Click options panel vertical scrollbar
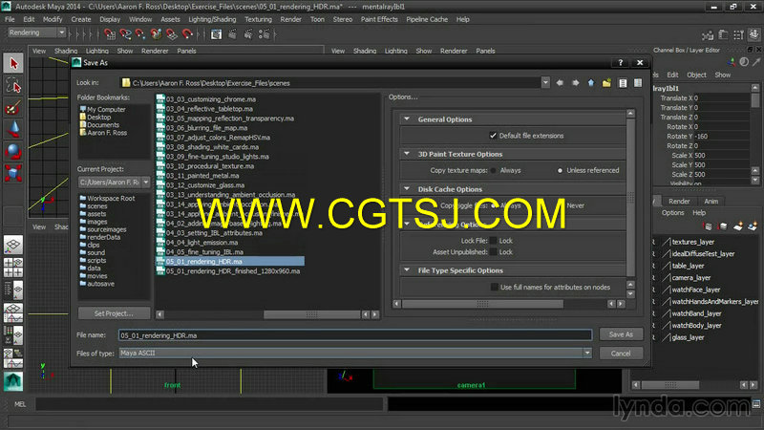Image resolution: width=764 pixels, height=430 pixels. (x=630, y=198)
